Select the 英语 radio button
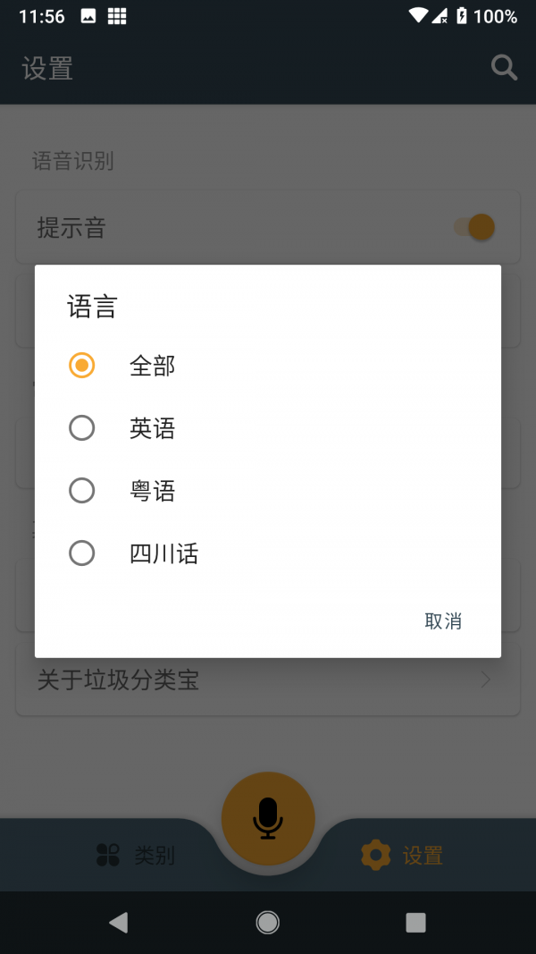The image size is (536, 954). pos(81,428)
